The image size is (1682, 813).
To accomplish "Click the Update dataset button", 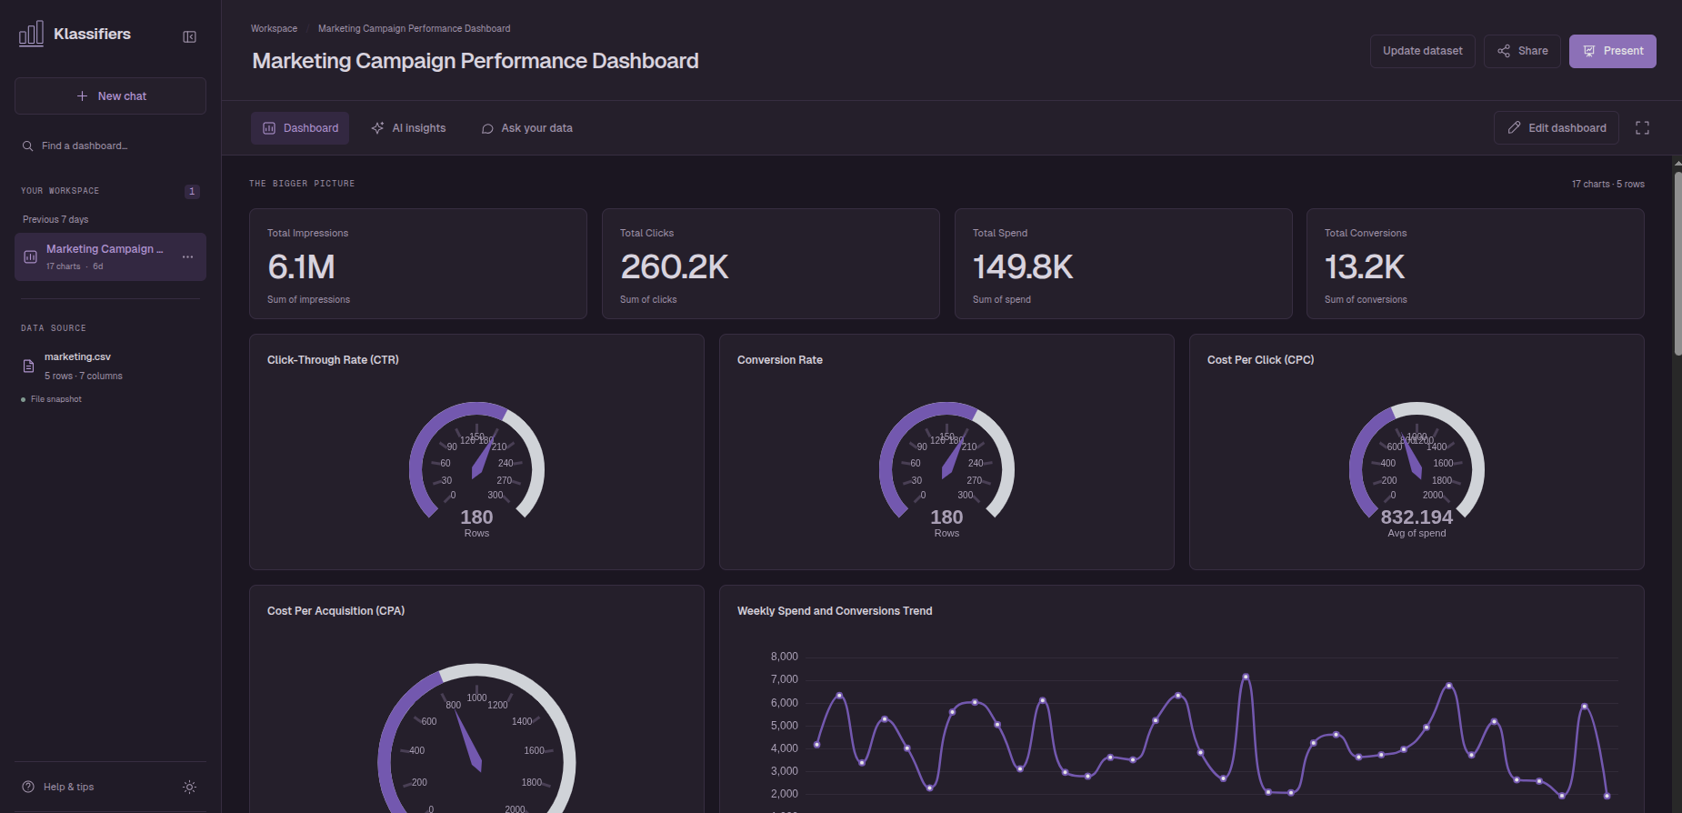I will pos(1422,51).
